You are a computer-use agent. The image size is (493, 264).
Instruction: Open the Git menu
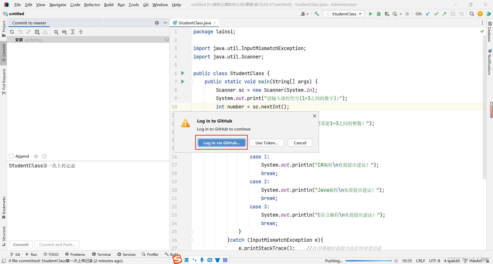click(x=146, y=5)
